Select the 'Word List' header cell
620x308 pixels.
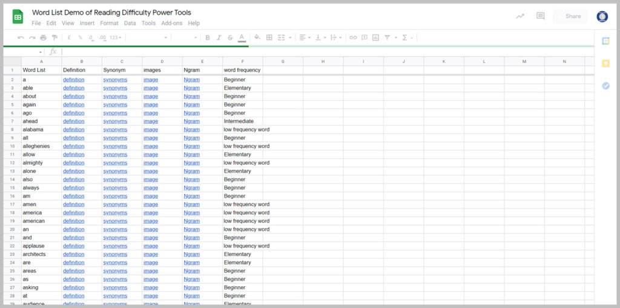[42, 70]
